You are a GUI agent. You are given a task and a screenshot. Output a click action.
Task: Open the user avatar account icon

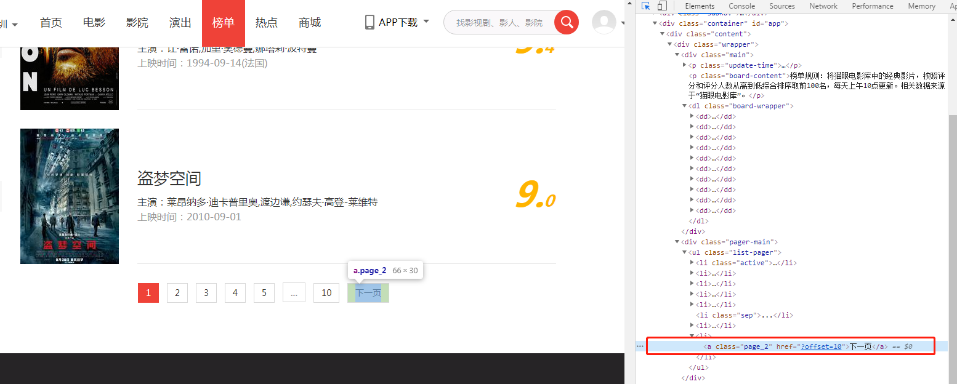(x=605, y=22)
